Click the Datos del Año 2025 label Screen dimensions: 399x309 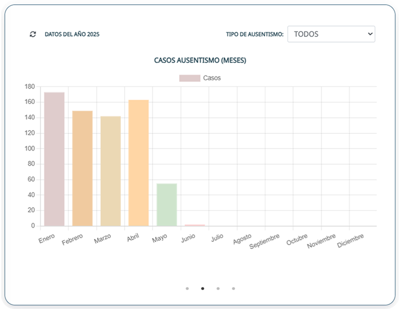coord(72,34)
